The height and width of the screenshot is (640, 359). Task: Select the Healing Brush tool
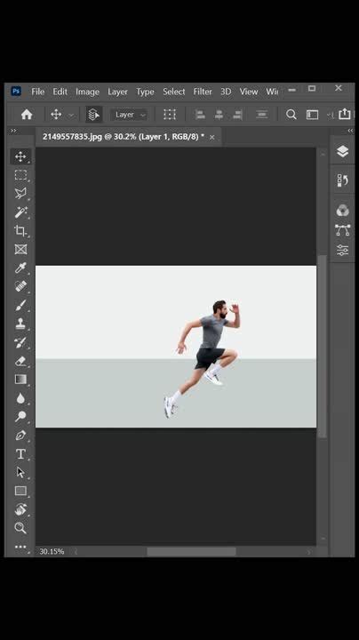[20, 286]
